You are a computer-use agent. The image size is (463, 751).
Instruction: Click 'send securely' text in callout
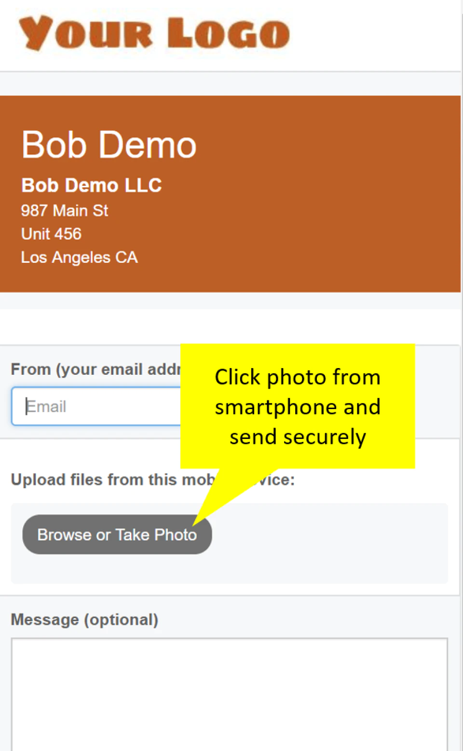point(298,437)
